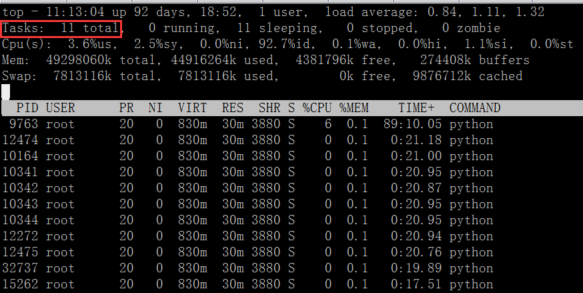The width and height of the screenshot is (583, 293).
Task: Click the TIME+ value 0:21.00
Action: pyautogui.click(x=416, y=156)
